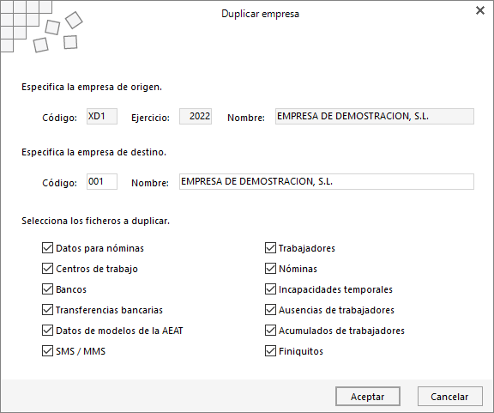
Task: Toggle the Trabajadores checkbox
Action: [270, 248]
